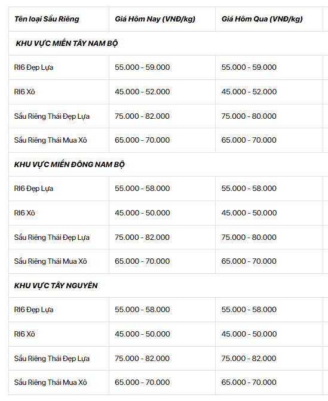328x401 pixels.
Task: Click today's price 55.000 - 59.000 cell
Action: tap(142, 67)
